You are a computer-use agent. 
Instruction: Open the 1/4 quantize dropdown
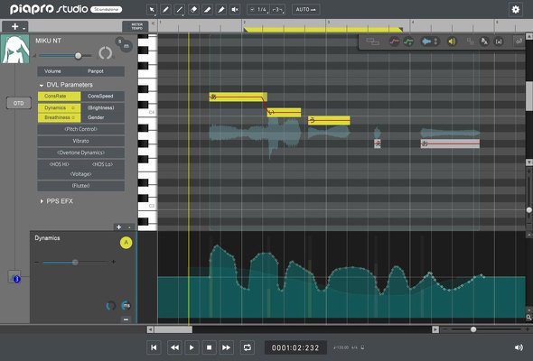tap(258, 10)
